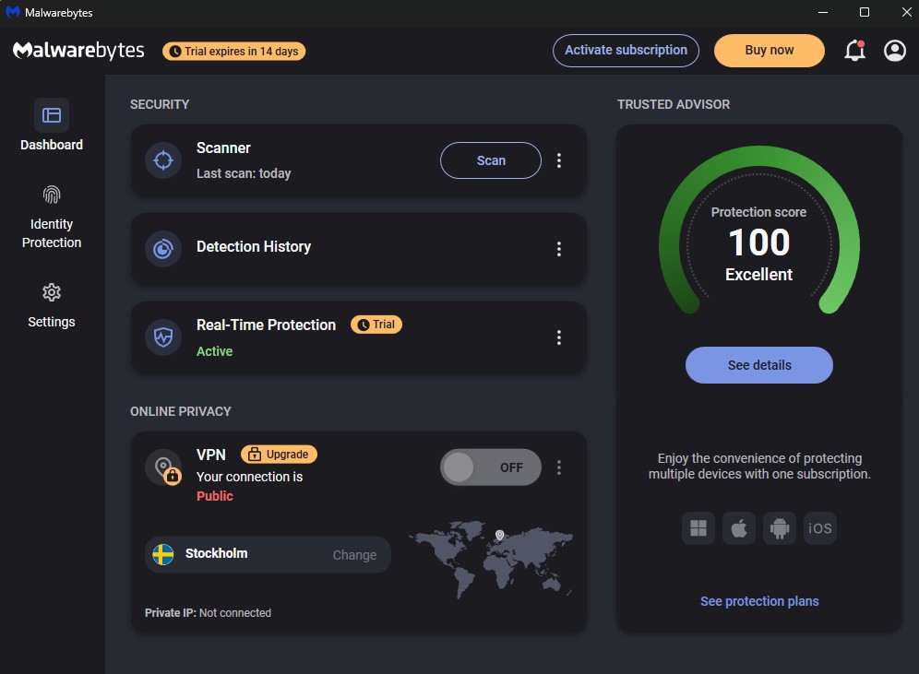
Task: Turn on the VPN toggle switch
Action: (x=491, y=467)
